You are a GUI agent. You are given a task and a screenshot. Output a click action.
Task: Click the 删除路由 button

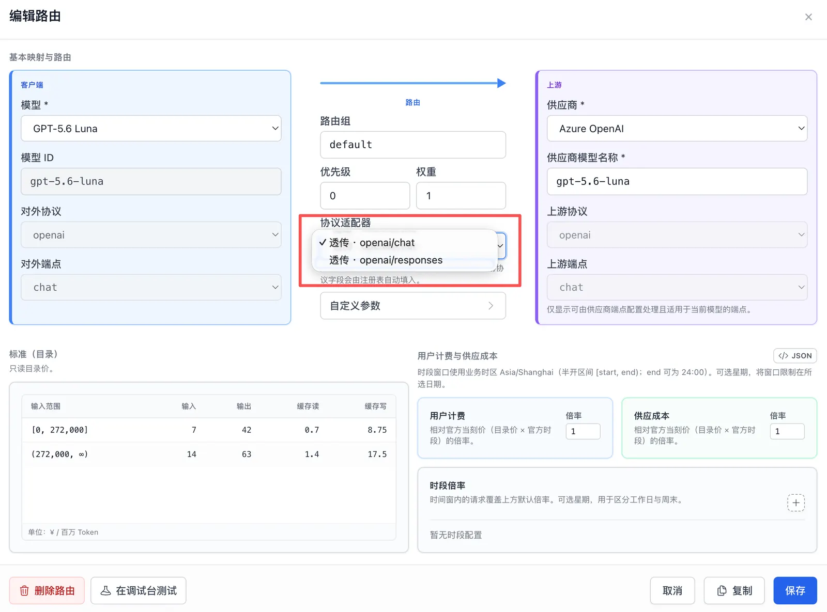click(x=47, y=590)
